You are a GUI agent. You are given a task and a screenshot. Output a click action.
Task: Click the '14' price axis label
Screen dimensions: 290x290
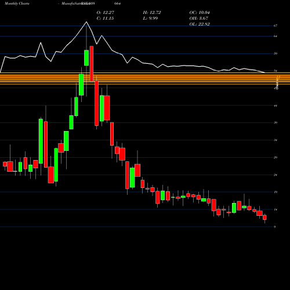[x=275, y=209]
